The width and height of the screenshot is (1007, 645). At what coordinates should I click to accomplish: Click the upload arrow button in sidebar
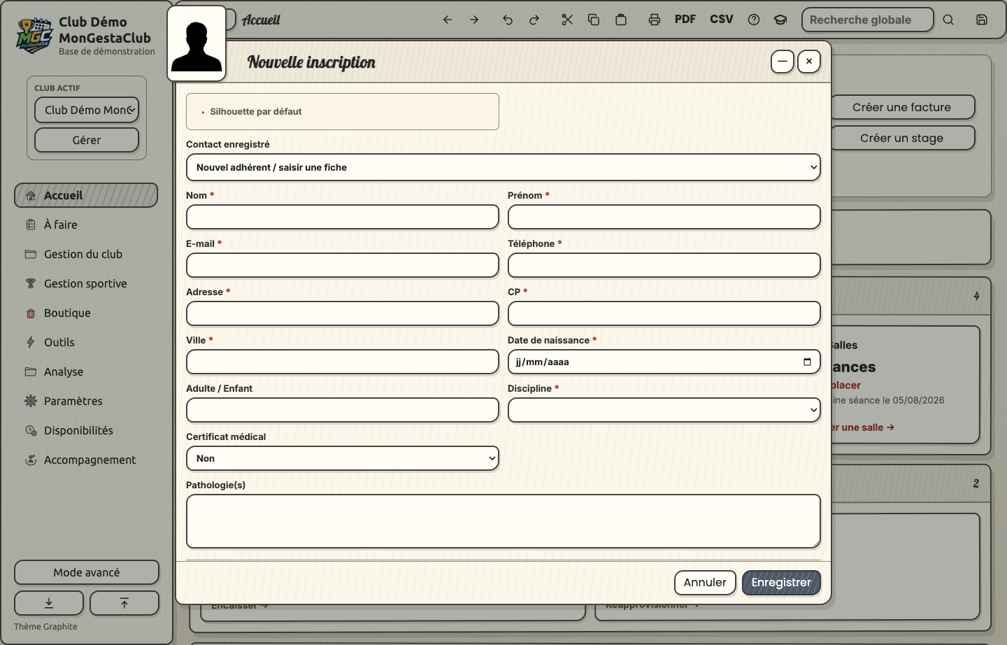pos(124,603)
